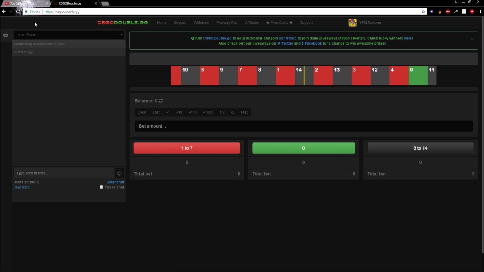Open the Provably Fair page

[227, 23]
